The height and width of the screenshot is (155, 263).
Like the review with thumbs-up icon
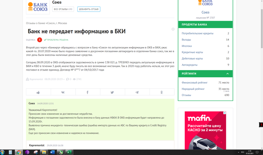pyautogui.click(x=38, y=92)
